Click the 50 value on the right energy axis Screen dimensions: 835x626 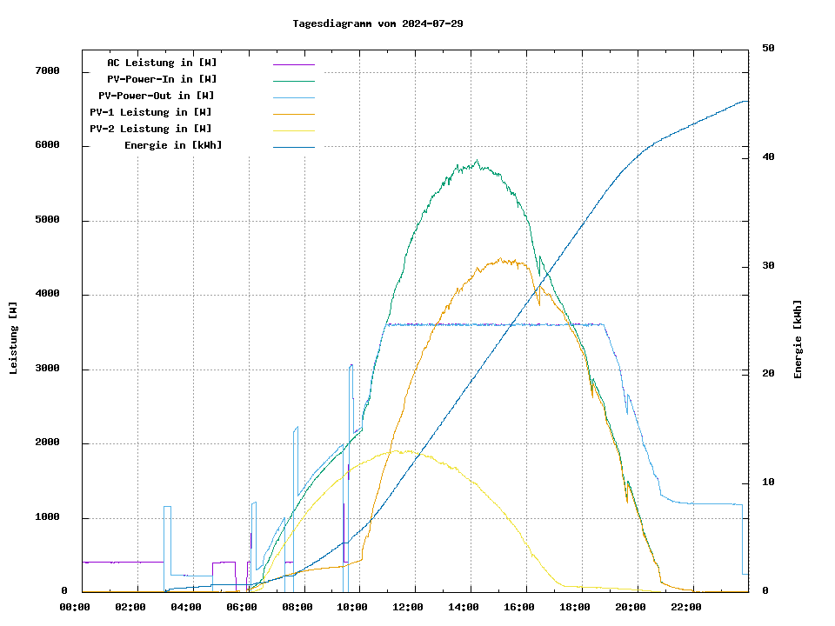(x=768, y=49)
